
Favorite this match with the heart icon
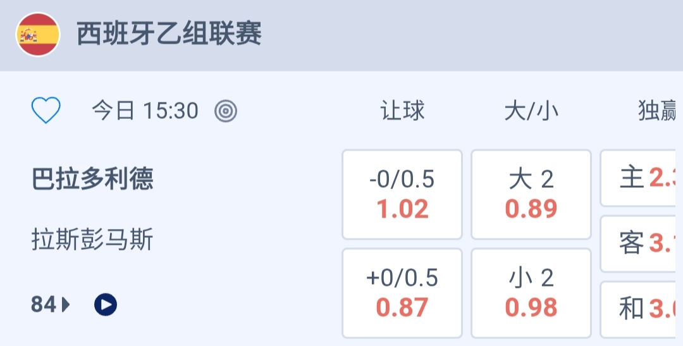pyautogui.click(x=46, y=111)
